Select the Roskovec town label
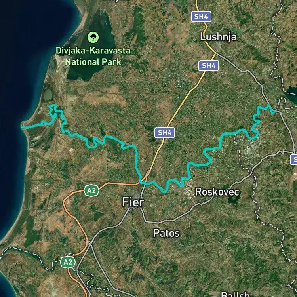This screenshot has width=297, height=297. pyautogui.click(x=217, y=192)
